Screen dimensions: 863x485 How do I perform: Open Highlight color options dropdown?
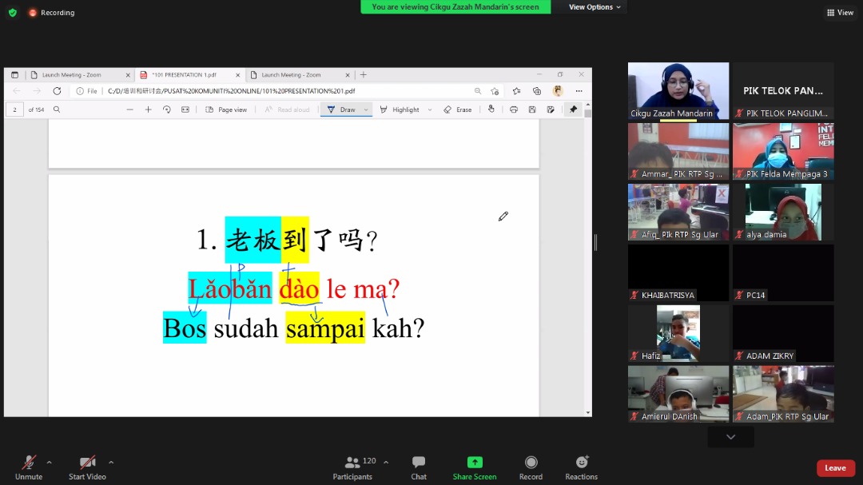pyautogui.click(x=430, y=109)
